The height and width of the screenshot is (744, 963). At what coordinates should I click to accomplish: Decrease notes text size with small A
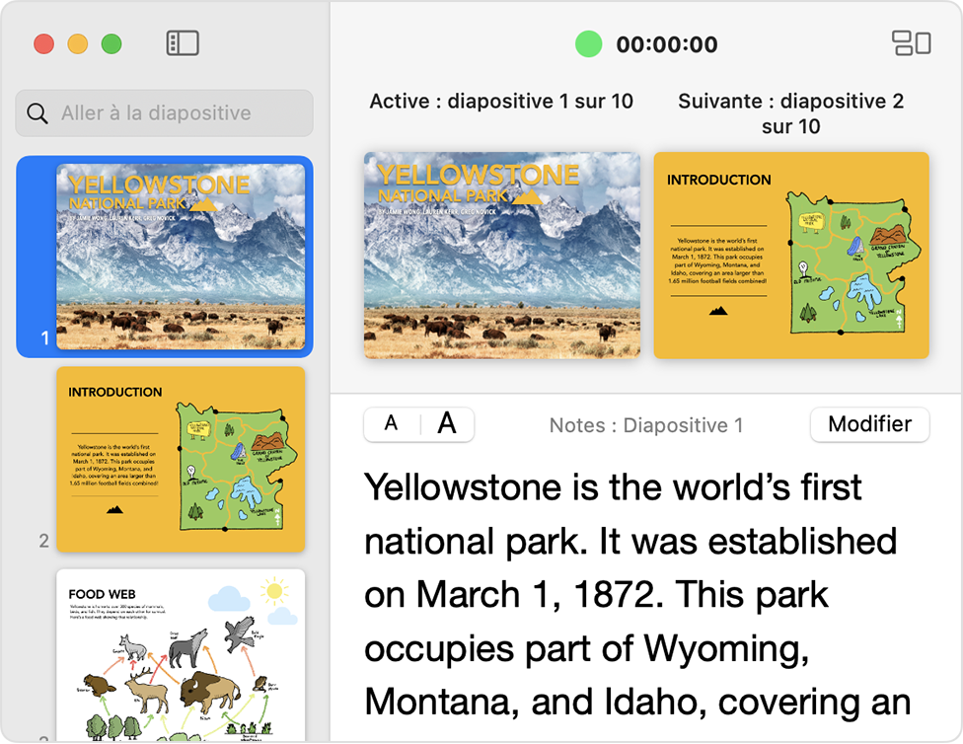(392, 424)
